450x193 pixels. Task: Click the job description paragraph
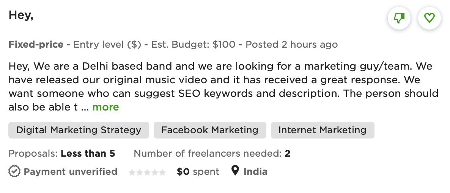point(223,87)
